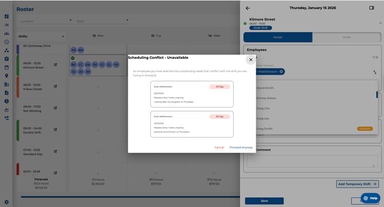Select the 12 Mon column header

pyautogui.click(x=98, y=35)
